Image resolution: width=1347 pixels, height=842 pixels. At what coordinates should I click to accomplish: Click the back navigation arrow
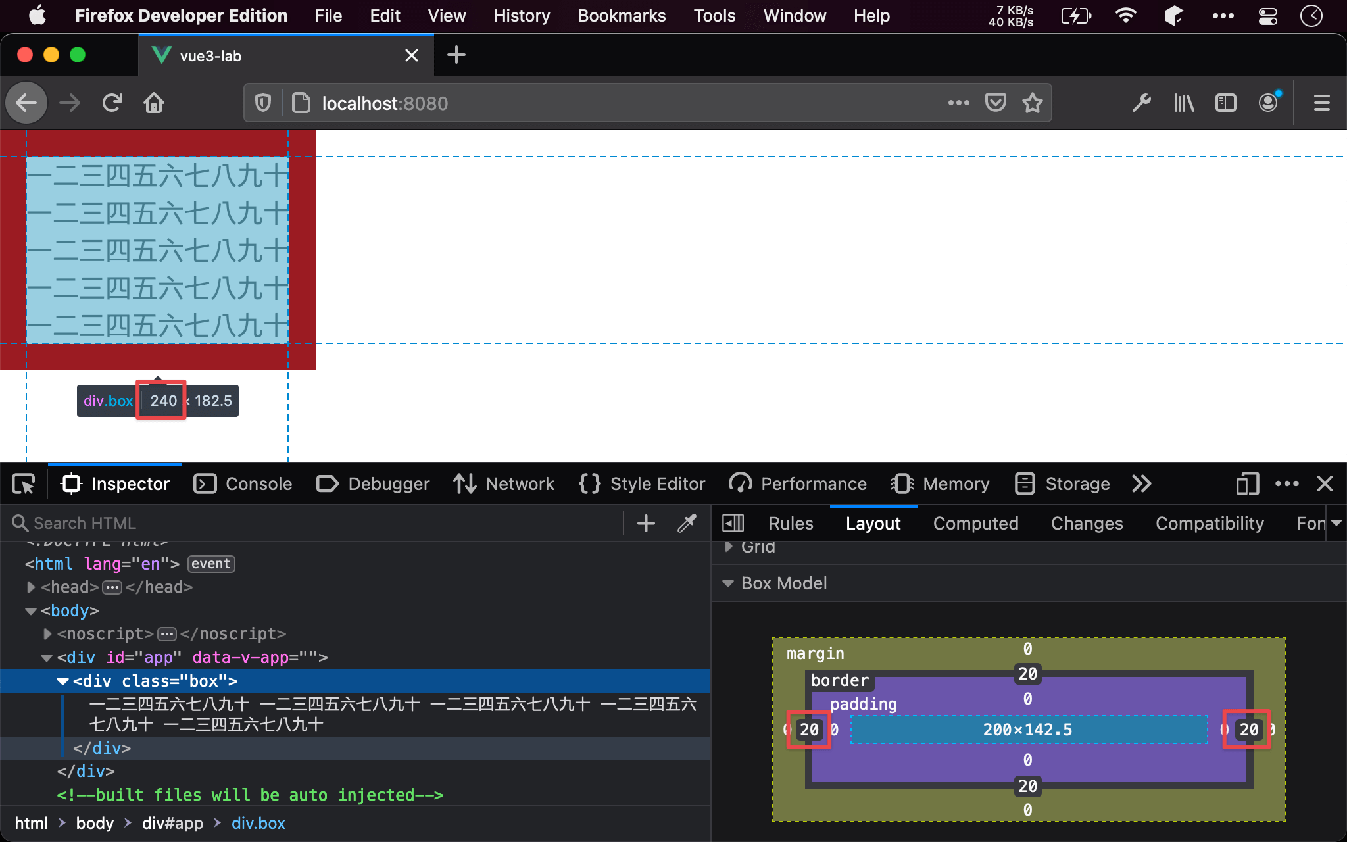click(x=26, y=103)
